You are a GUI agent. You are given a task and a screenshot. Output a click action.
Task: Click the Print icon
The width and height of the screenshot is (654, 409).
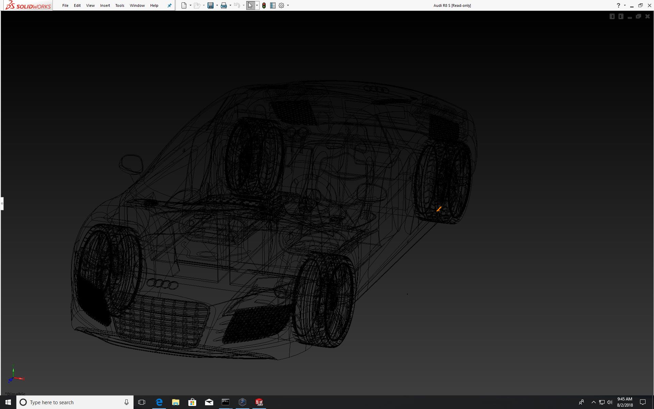click(x=224, y=5)
